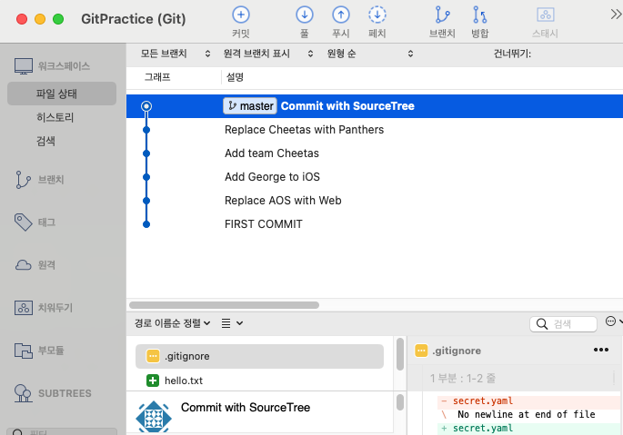Click the sidebar Stashes (치워두기) icon
The width and height of the screenshot is (623, 435).
point(24,308)
